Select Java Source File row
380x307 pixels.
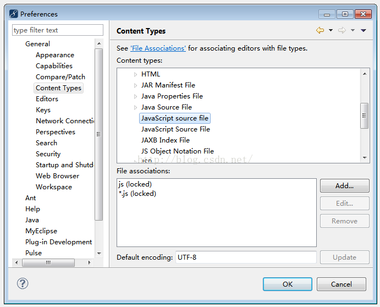167,107
